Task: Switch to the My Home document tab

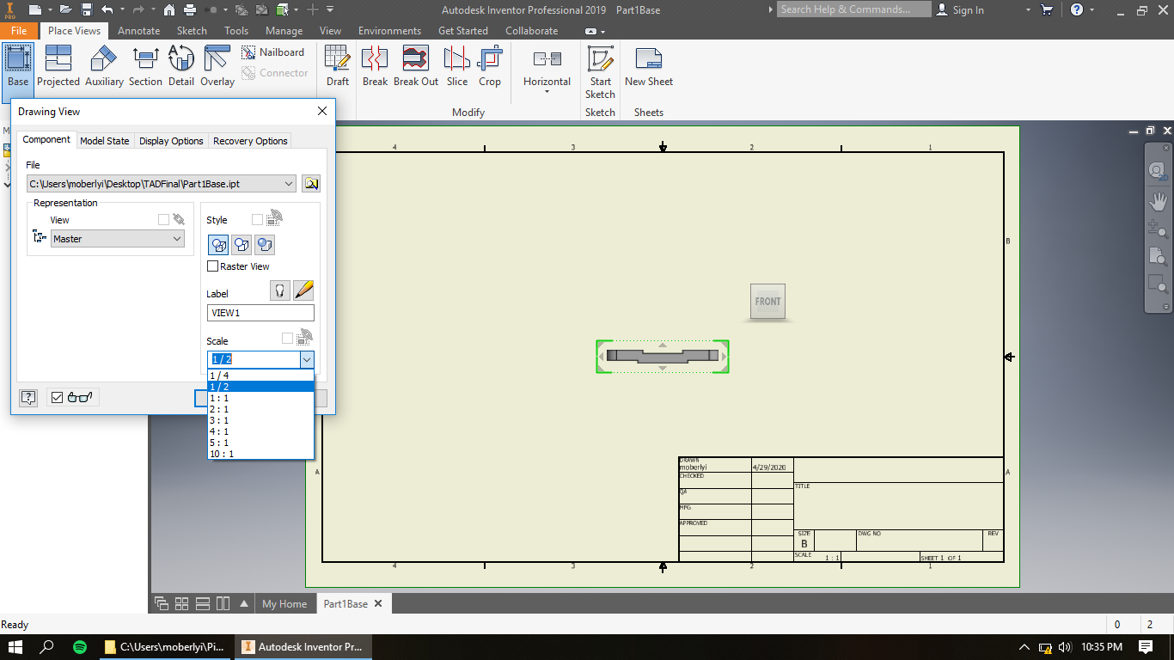Action: point(284,604)
